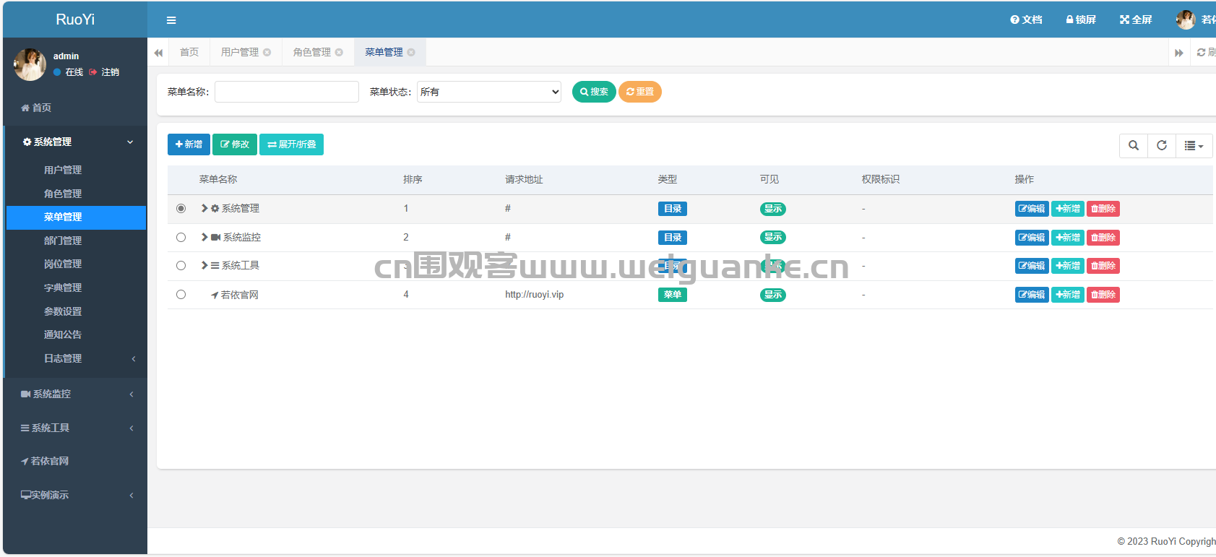Click the 修改 toolbar button

point(235,144)
